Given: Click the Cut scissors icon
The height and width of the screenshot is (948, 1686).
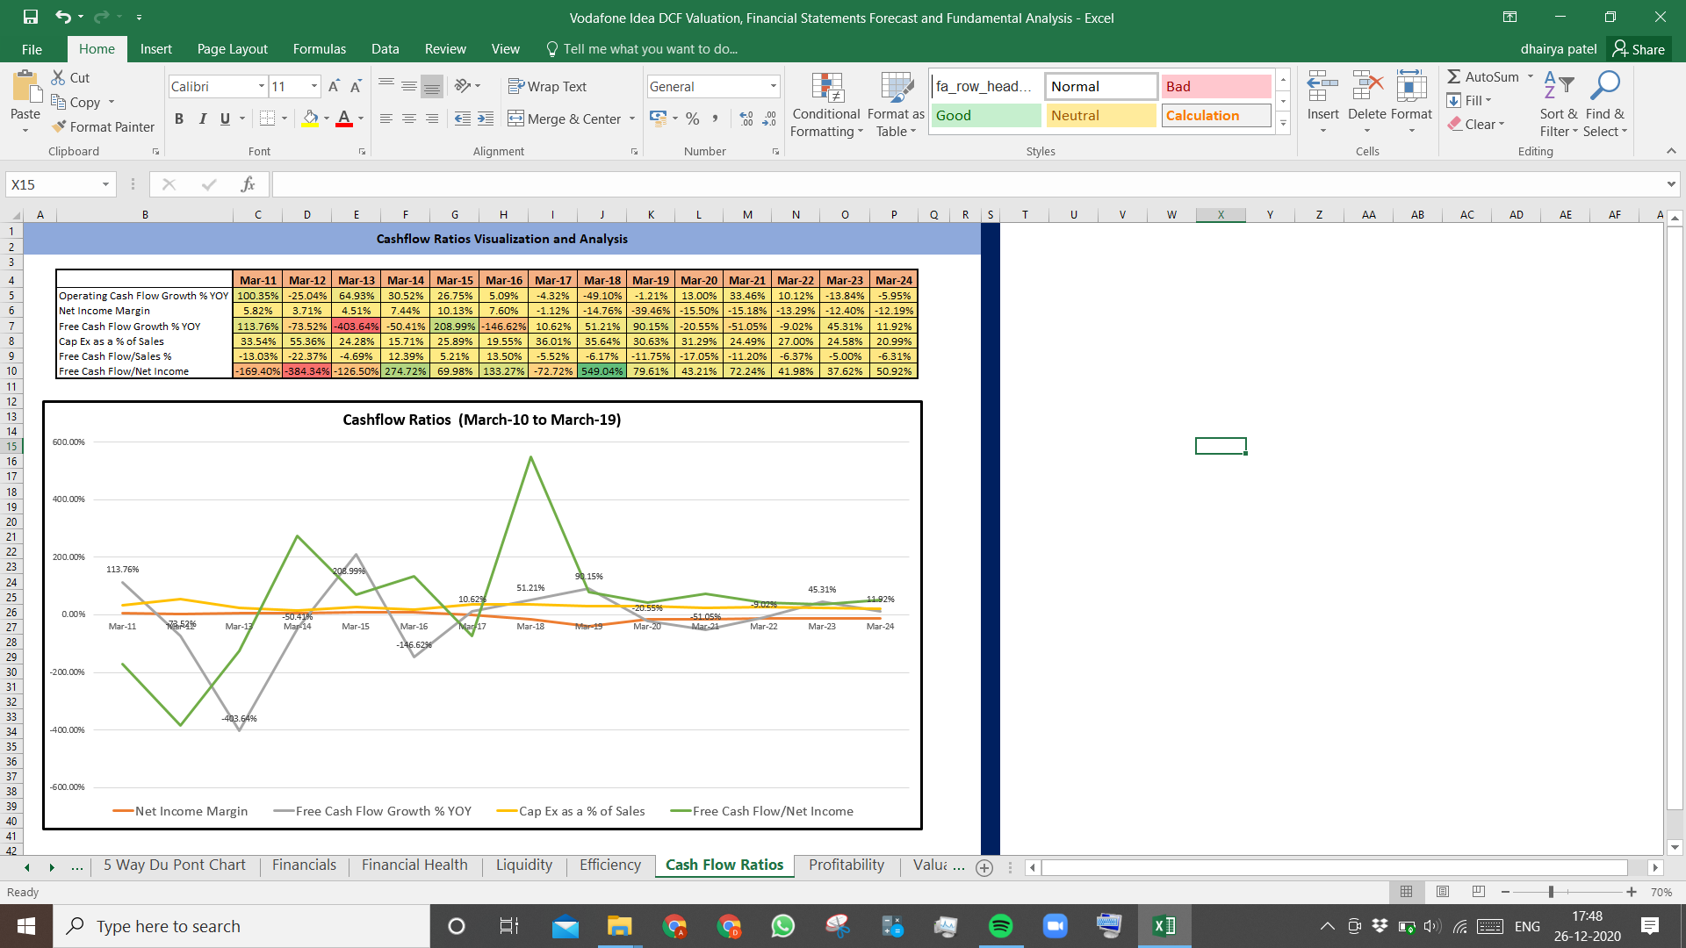Looking at the screenshot, I should pyautogui.click(x=59, y=77).
